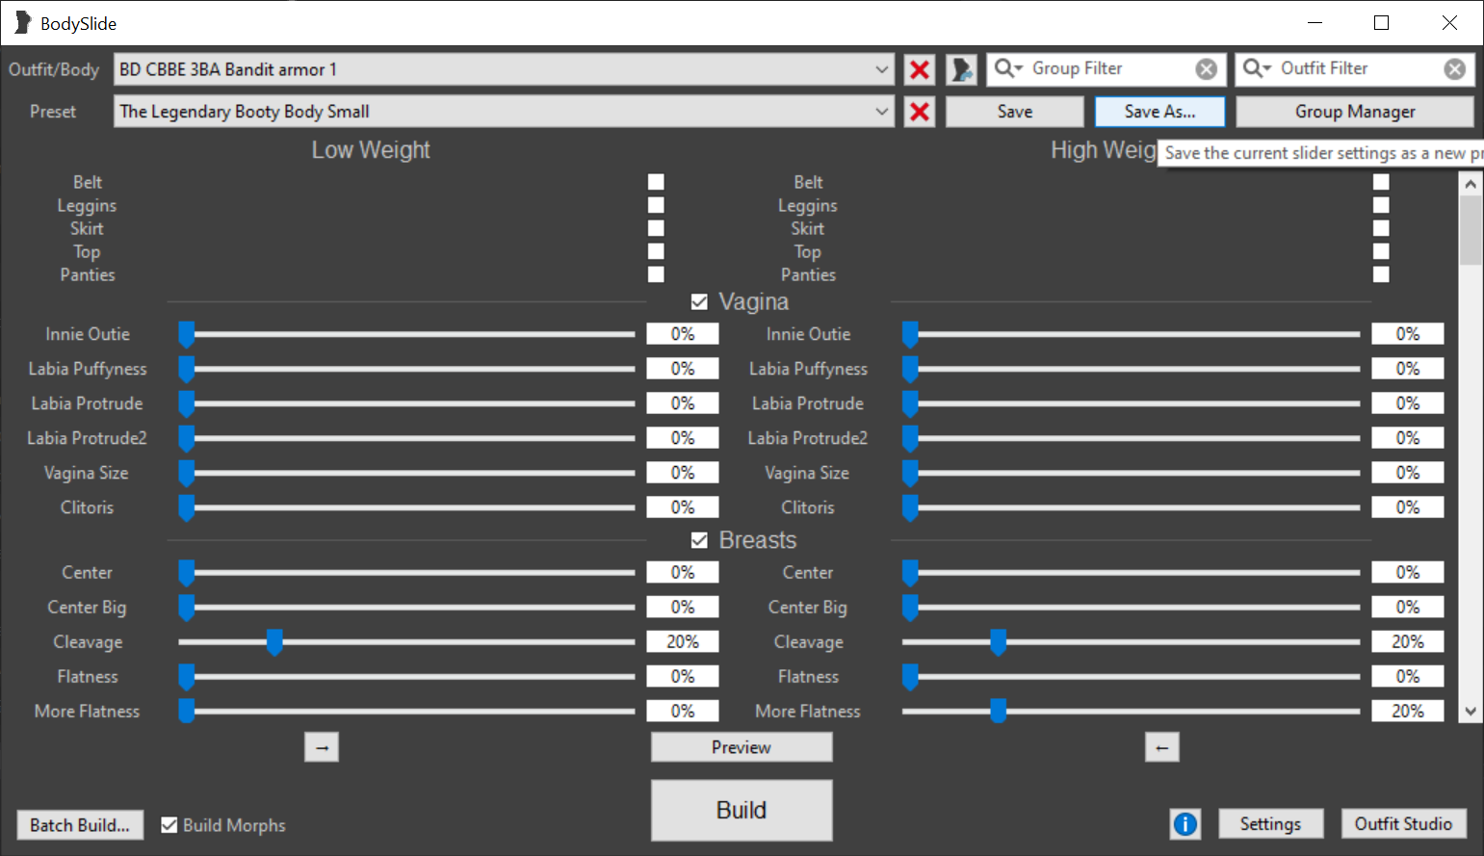
Task: Launch Outfit Studio from bottom button
Action: coord(1403,824)
